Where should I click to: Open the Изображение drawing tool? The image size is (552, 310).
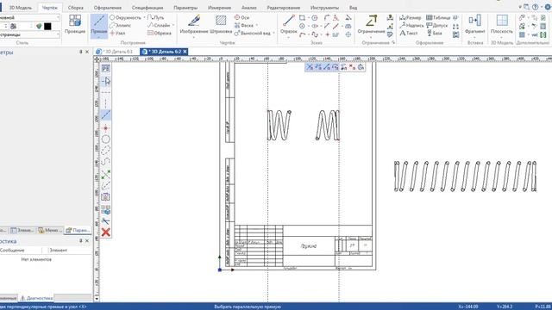[x=194, y=24]
